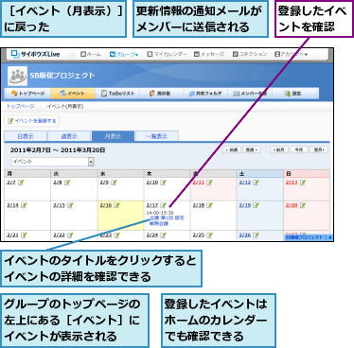This screenshot has width=354, height=348.
Task: Open the 共有フォルダ tab
Action: pyautogui.click(x=205, y=94)
